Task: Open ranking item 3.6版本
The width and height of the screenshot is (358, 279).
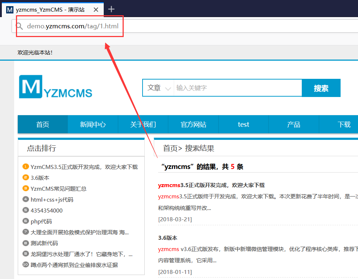Action: [40, 178]
